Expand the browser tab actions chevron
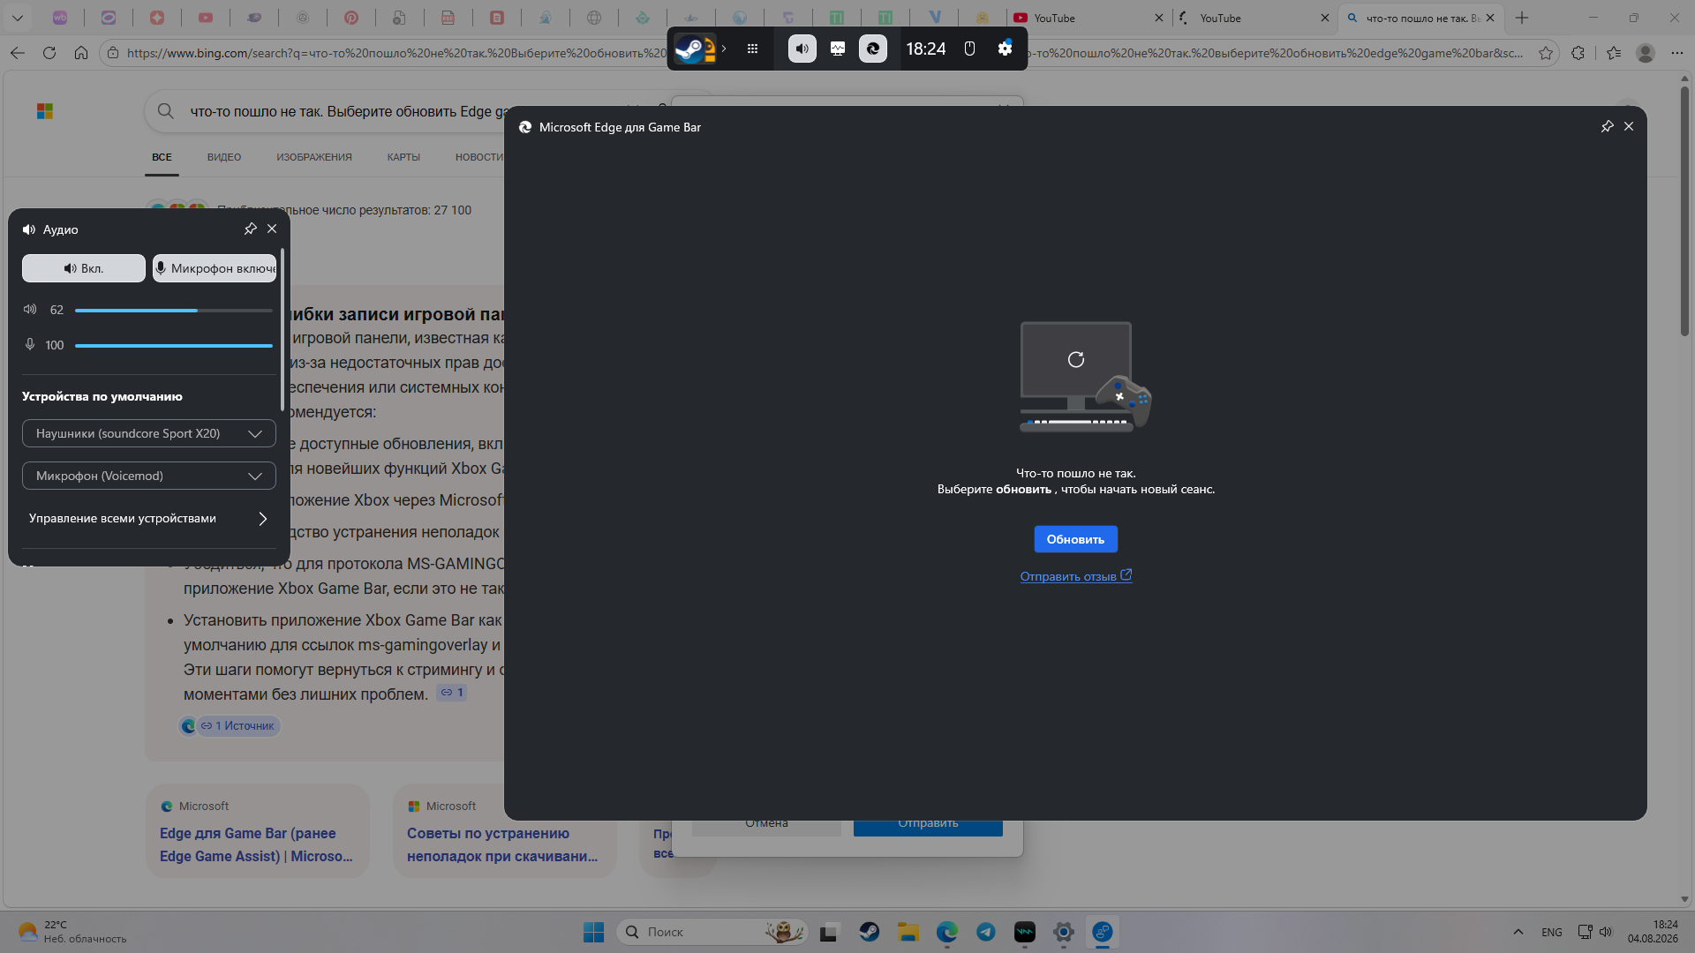 18,18
